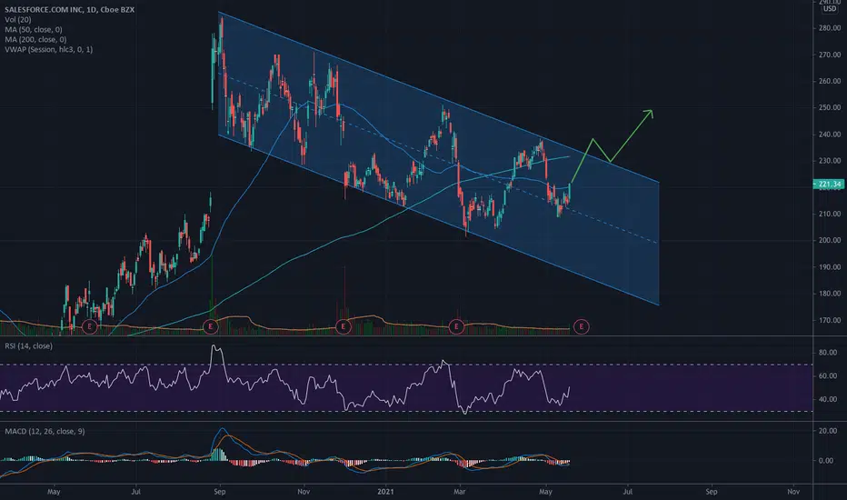The width and height of the screenshot is (847, 500).
Task: Select the descending channel's upper boundary line
Action: coord(439,96)
